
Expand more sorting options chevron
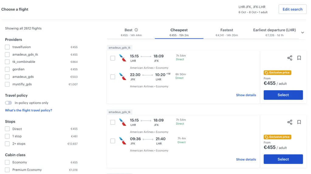(x=302, y=32)
